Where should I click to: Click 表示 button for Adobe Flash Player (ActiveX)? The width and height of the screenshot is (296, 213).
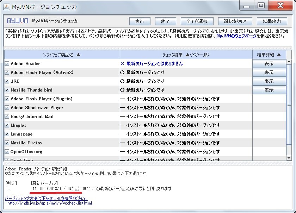[x=269, y=73]
